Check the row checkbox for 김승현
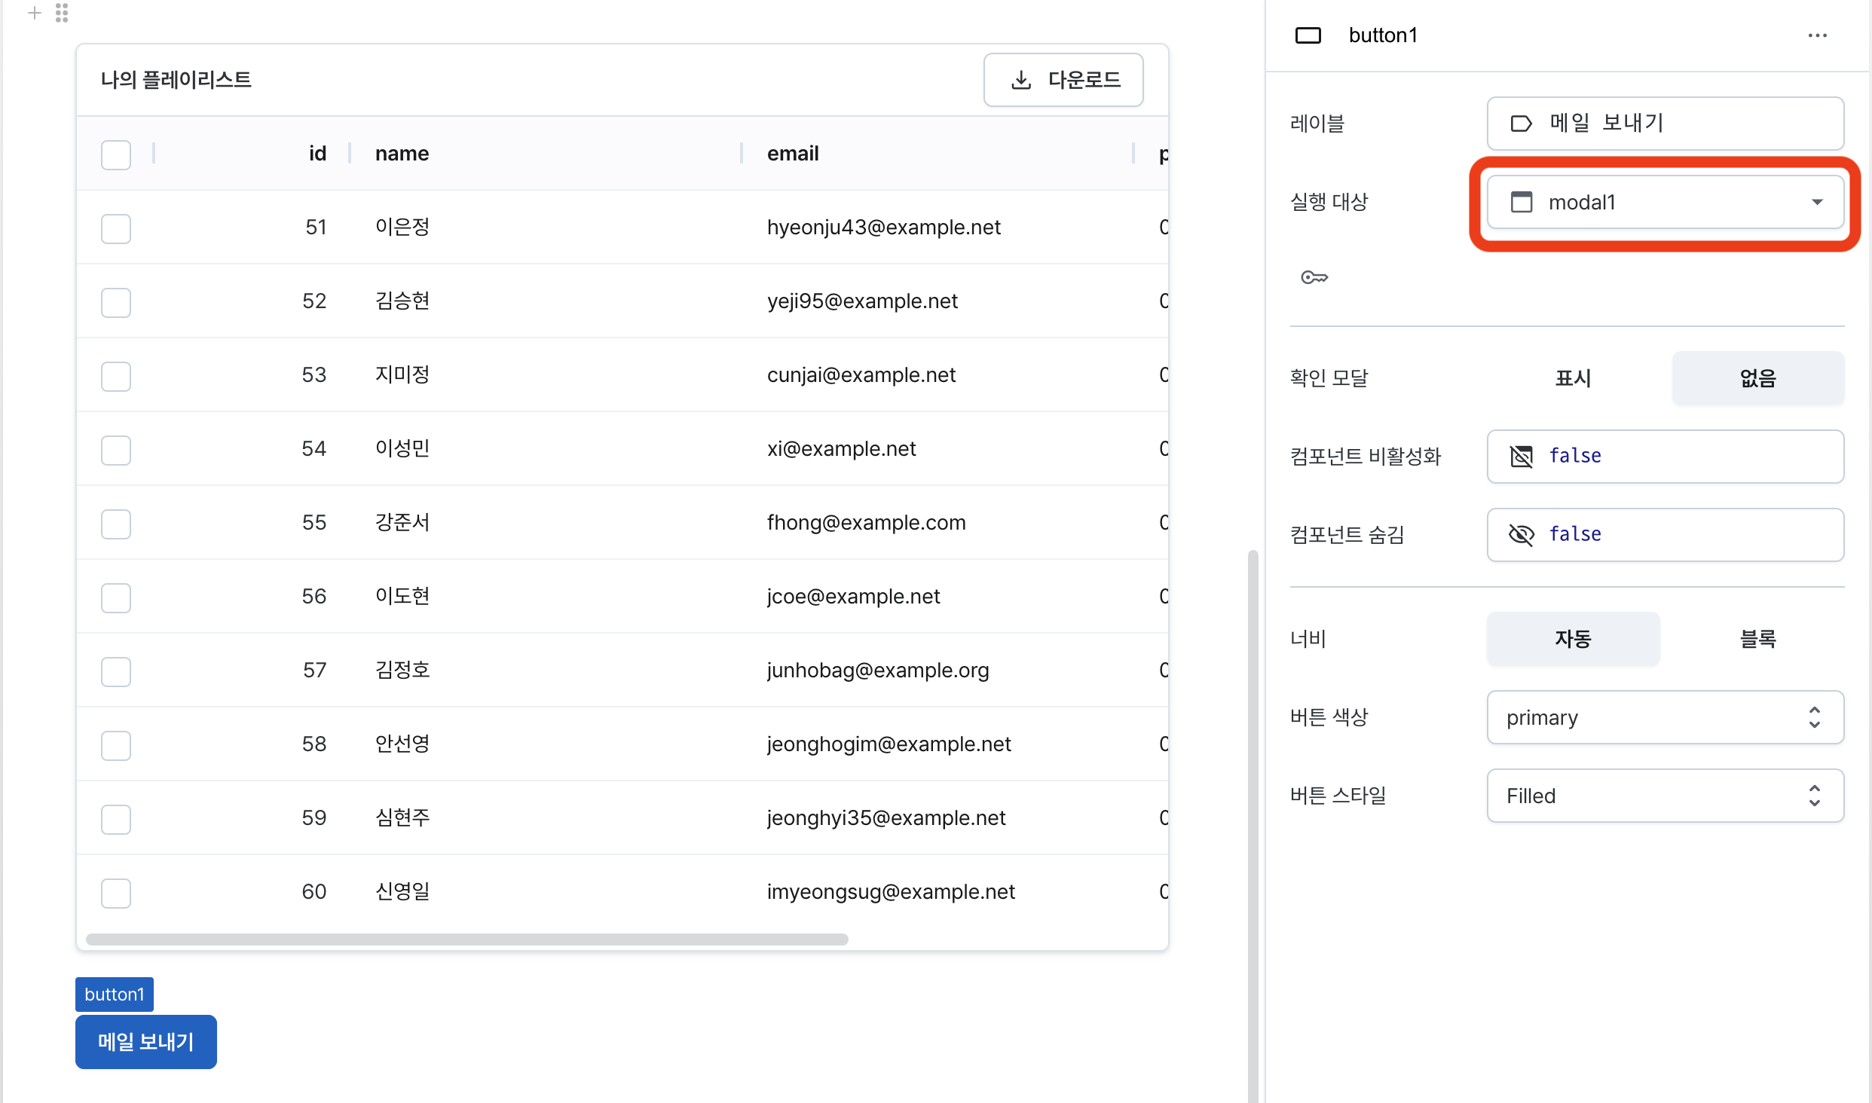1872x1103 pixels. coord(116,302)
